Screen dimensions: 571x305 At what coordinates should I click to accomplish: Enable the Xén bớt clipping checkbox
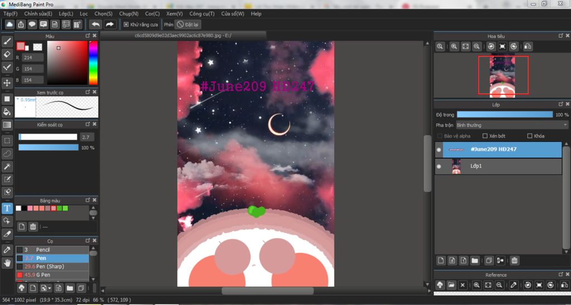pos(485,136)
